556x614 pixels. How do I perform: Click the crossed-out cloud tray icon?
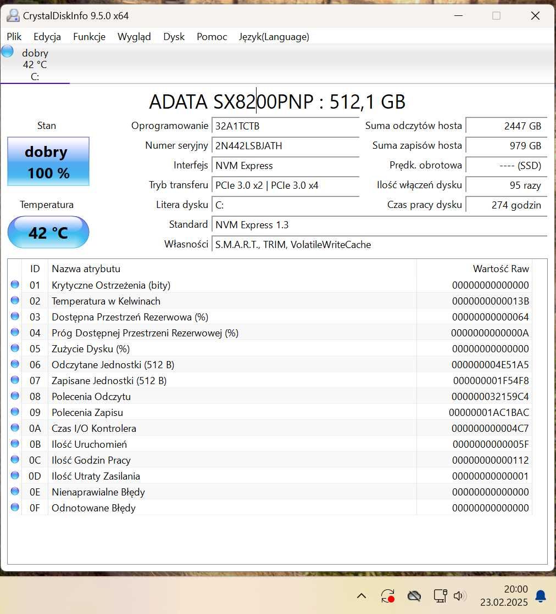pyautogui.click(x=414, y=596)
